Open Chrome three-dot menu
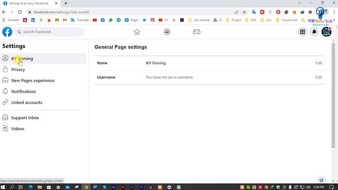This screenshot has height=190, width=338. 334,12
